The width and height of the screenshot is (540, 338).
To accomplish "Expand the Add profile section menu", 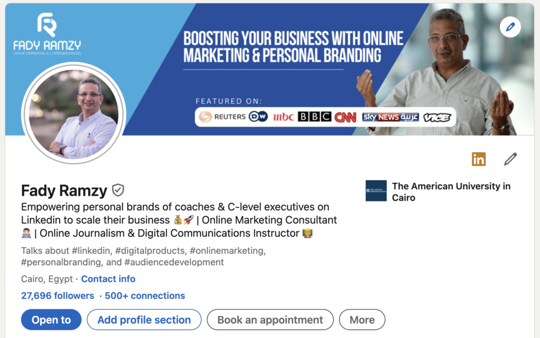I will [x=144, y=320].
